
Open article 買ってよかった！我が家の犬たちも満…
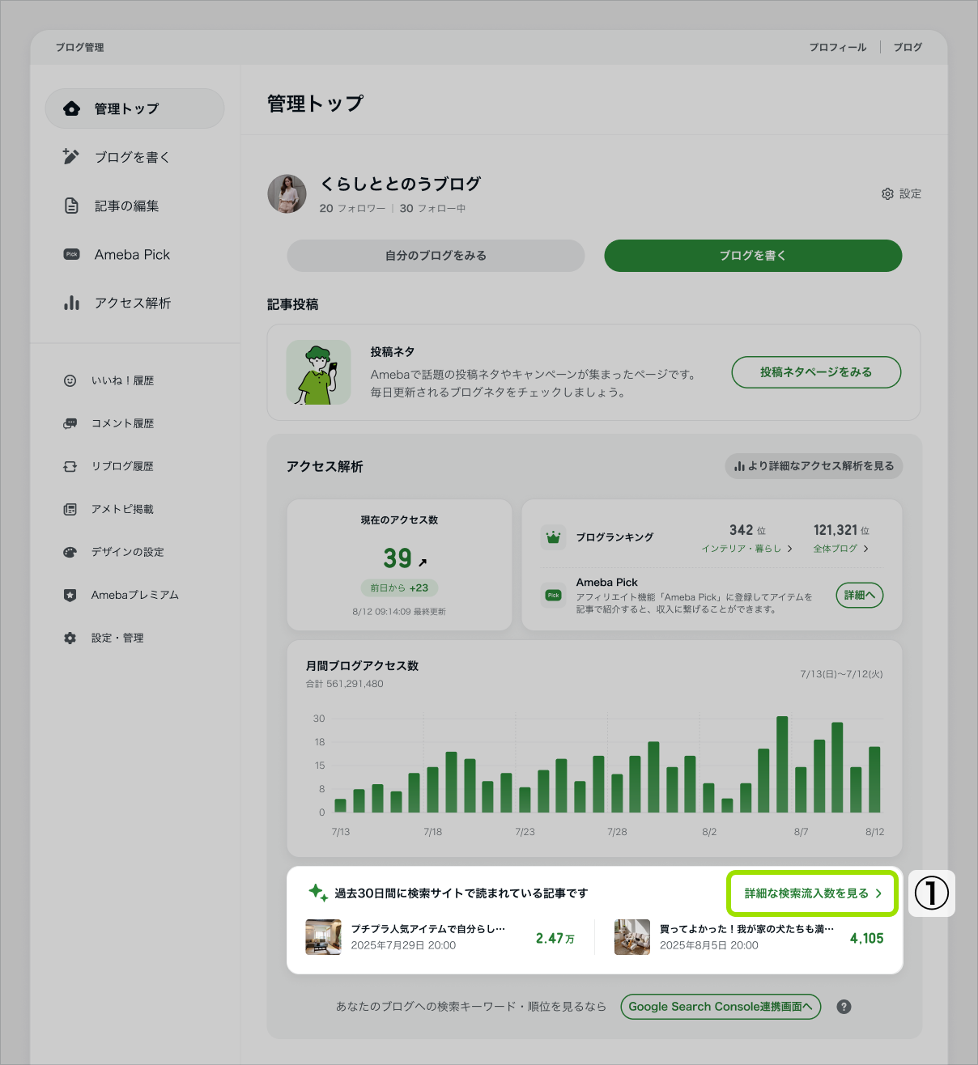click(746, 929)
